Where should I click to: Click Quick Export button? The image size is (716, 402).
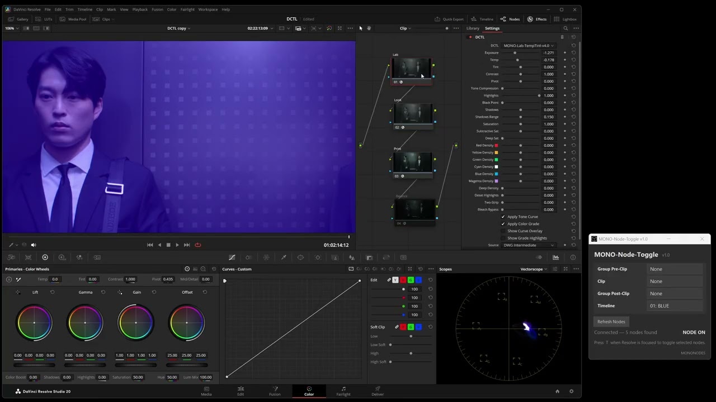450,19
